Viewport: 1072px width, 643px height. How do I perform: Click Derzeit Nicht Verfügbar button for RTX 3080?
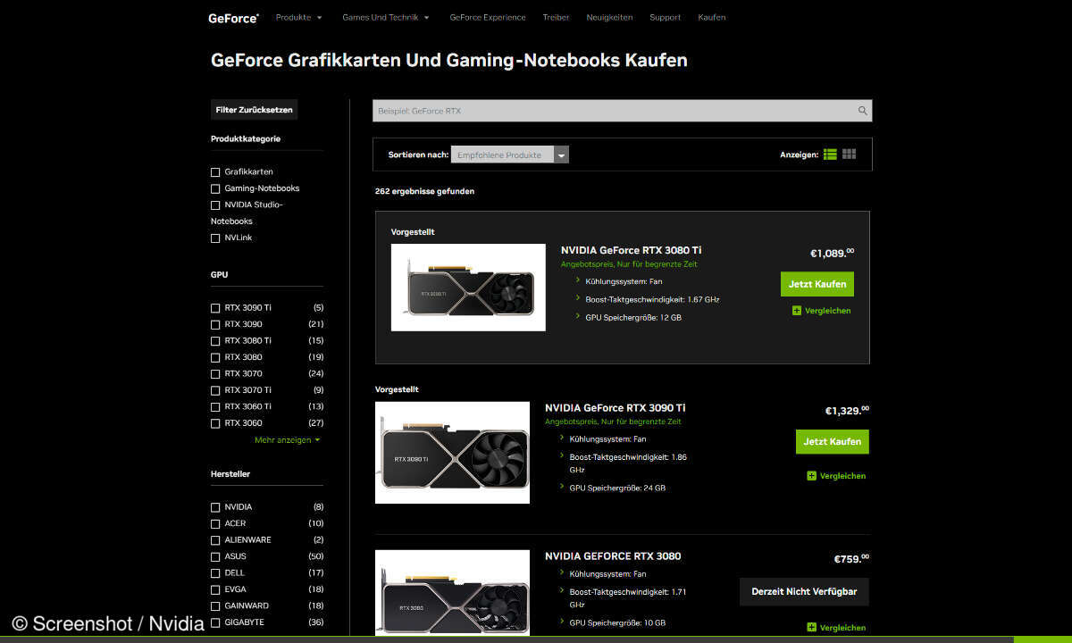pyautogui.click(x=804, y=591)
